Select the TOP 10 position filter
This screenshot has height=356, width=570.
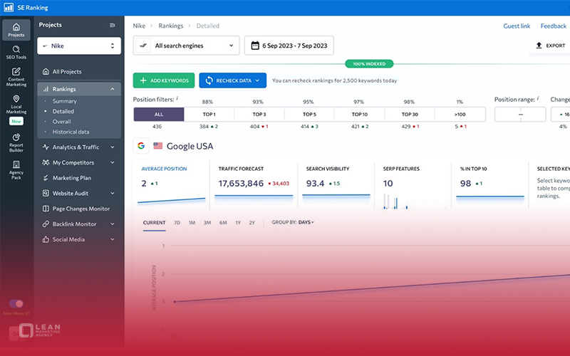(x=360, y=115)
